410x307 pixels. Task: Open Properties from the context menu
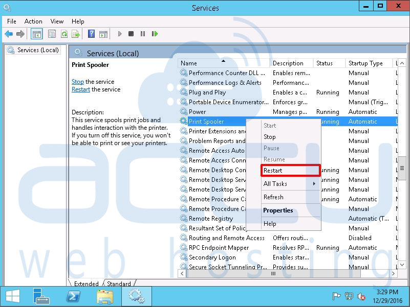point(291,210)
